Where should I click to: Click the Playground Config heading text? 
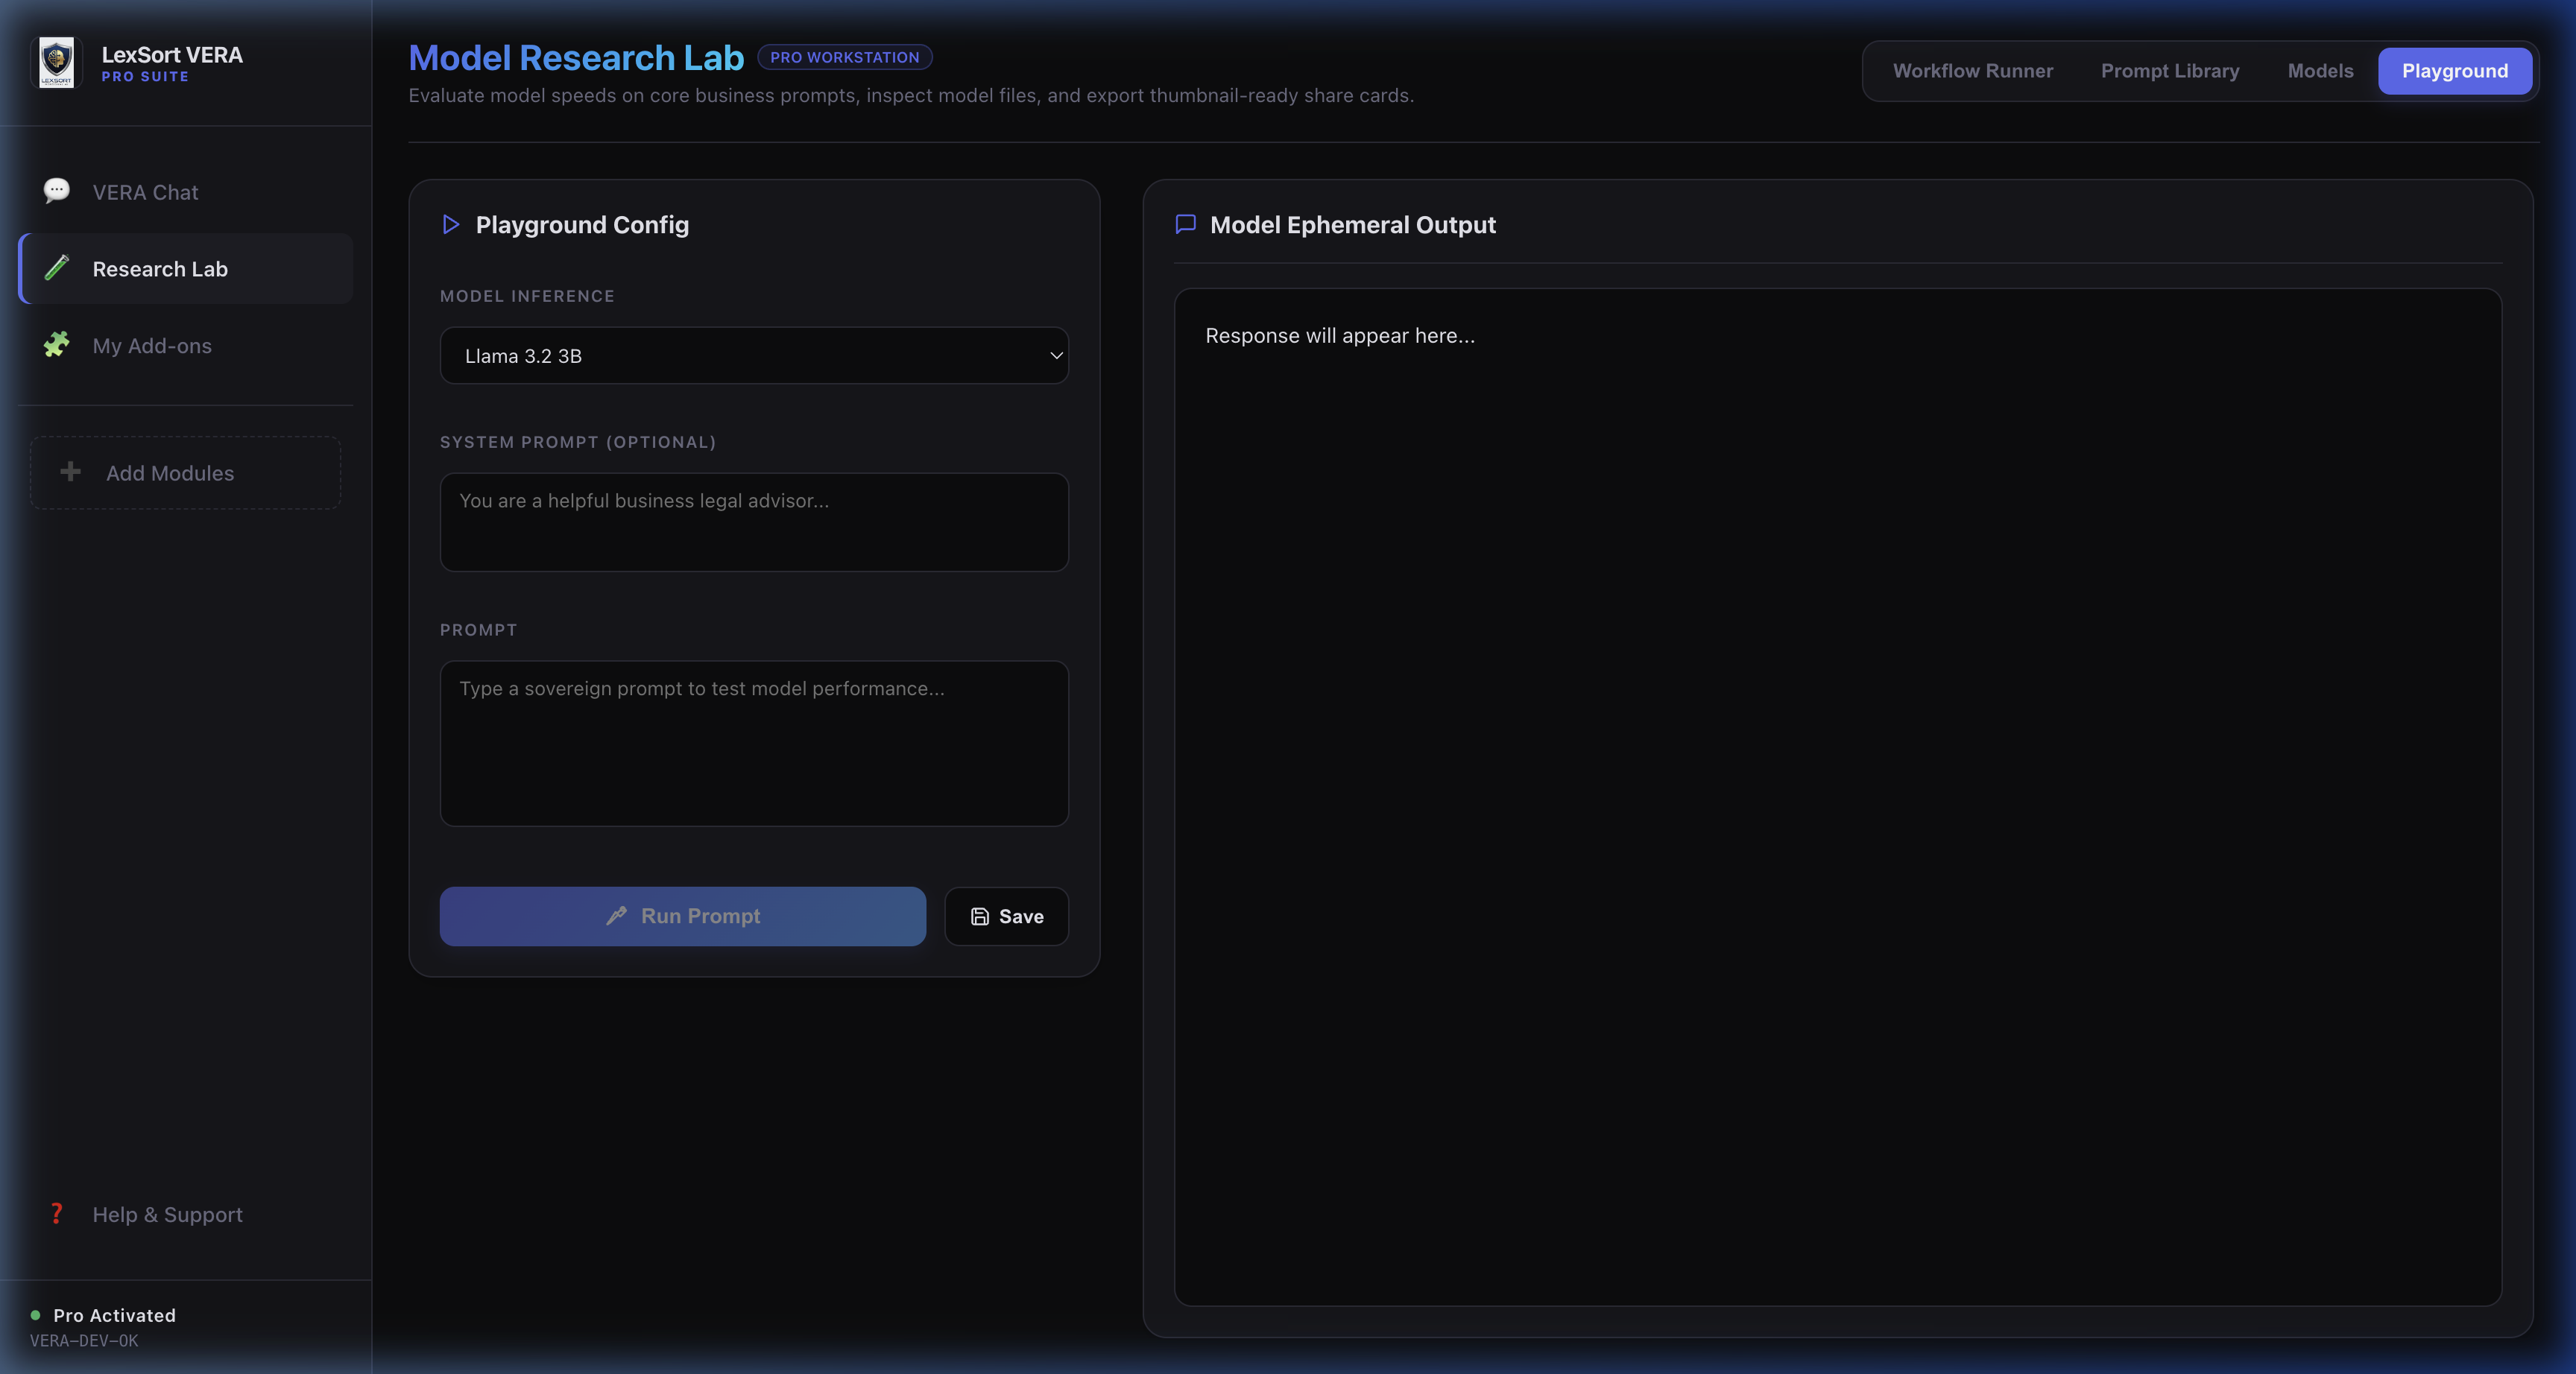(582, 224)
